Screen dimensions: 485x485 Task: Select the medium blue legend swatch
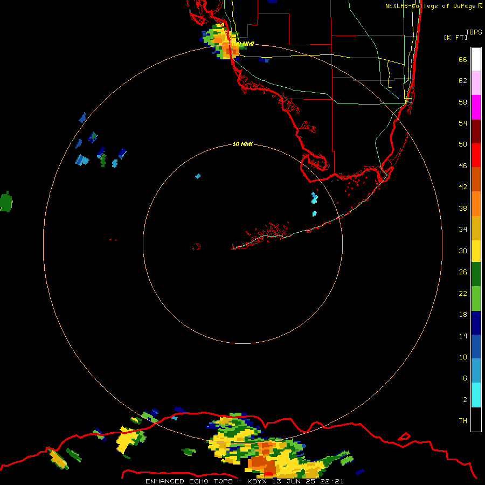click(x=476, y=347)
